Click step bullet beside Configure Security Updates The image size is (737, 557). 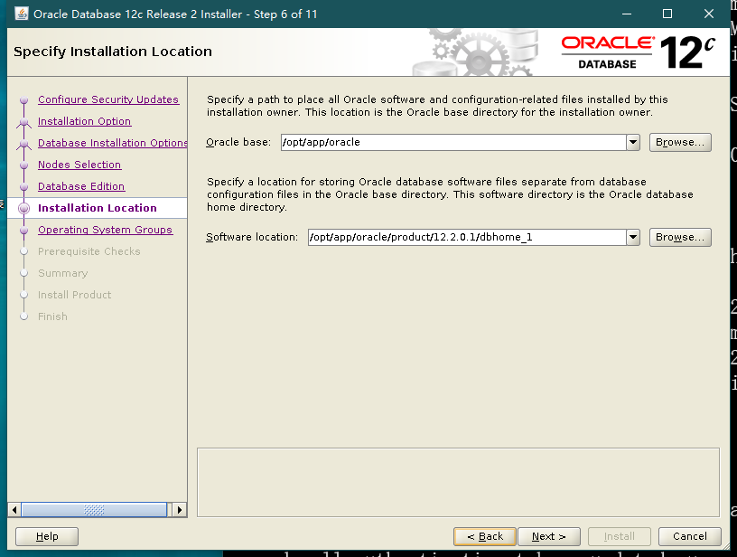[24, 99]
